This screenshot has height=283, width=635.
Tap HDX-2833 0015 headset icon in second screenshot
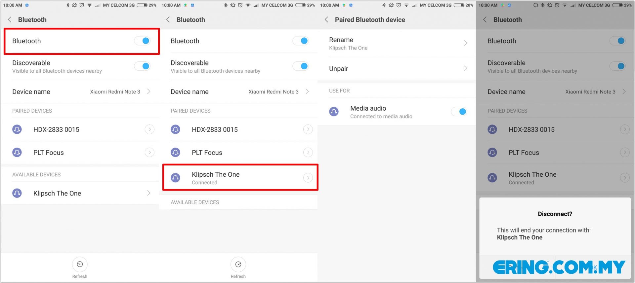pos(175,129)
